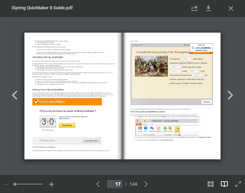245x193 pixels.
Task: Go to previous page in bottom bar
Action: (98, 184)
